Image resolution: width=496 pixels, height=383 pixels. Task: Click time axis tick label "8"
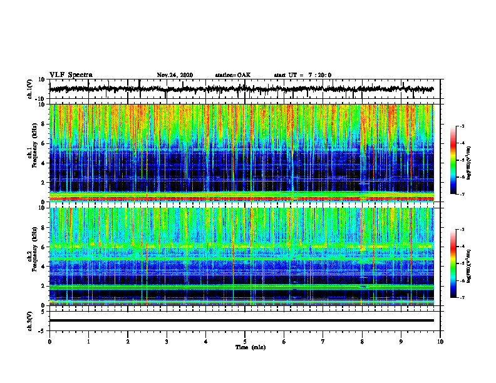pos(362,342)
